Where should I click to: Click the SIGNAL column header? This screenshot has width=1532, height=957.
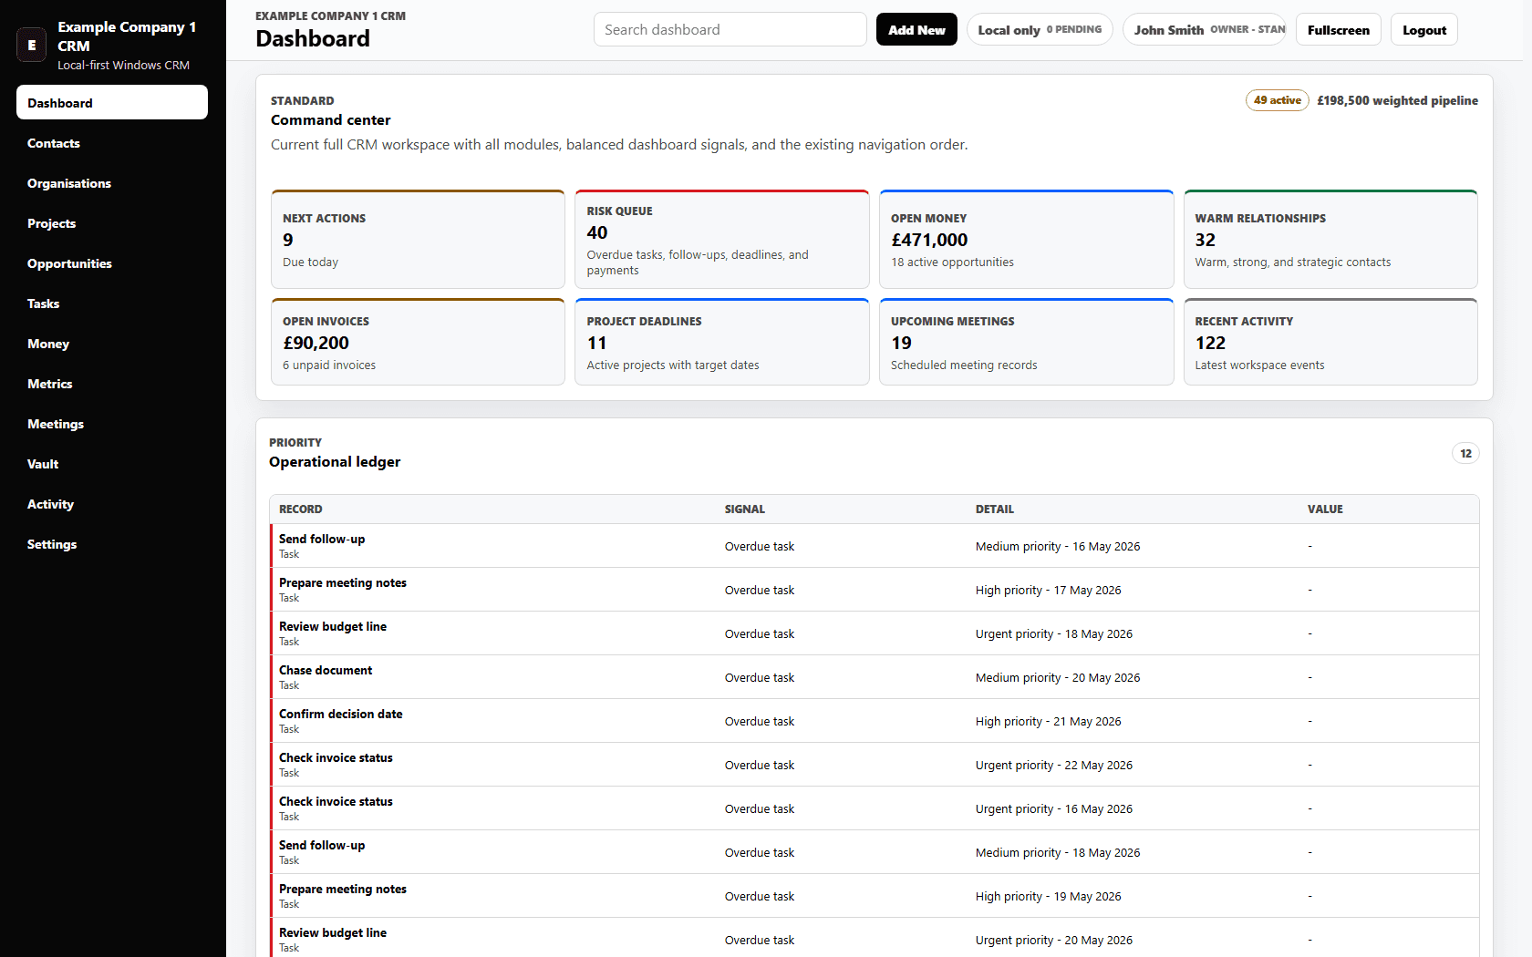pos(745,509)
